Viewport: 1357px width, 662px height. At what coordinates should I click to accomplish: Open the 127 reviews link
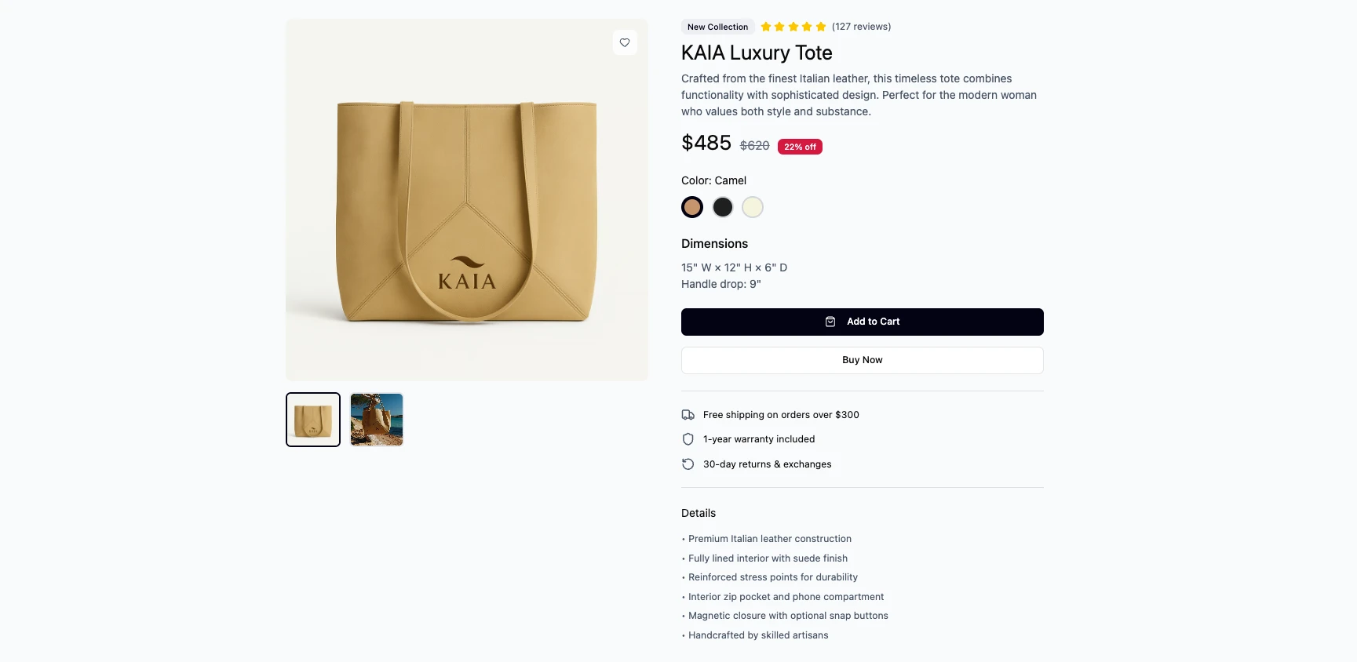(861, 26)
